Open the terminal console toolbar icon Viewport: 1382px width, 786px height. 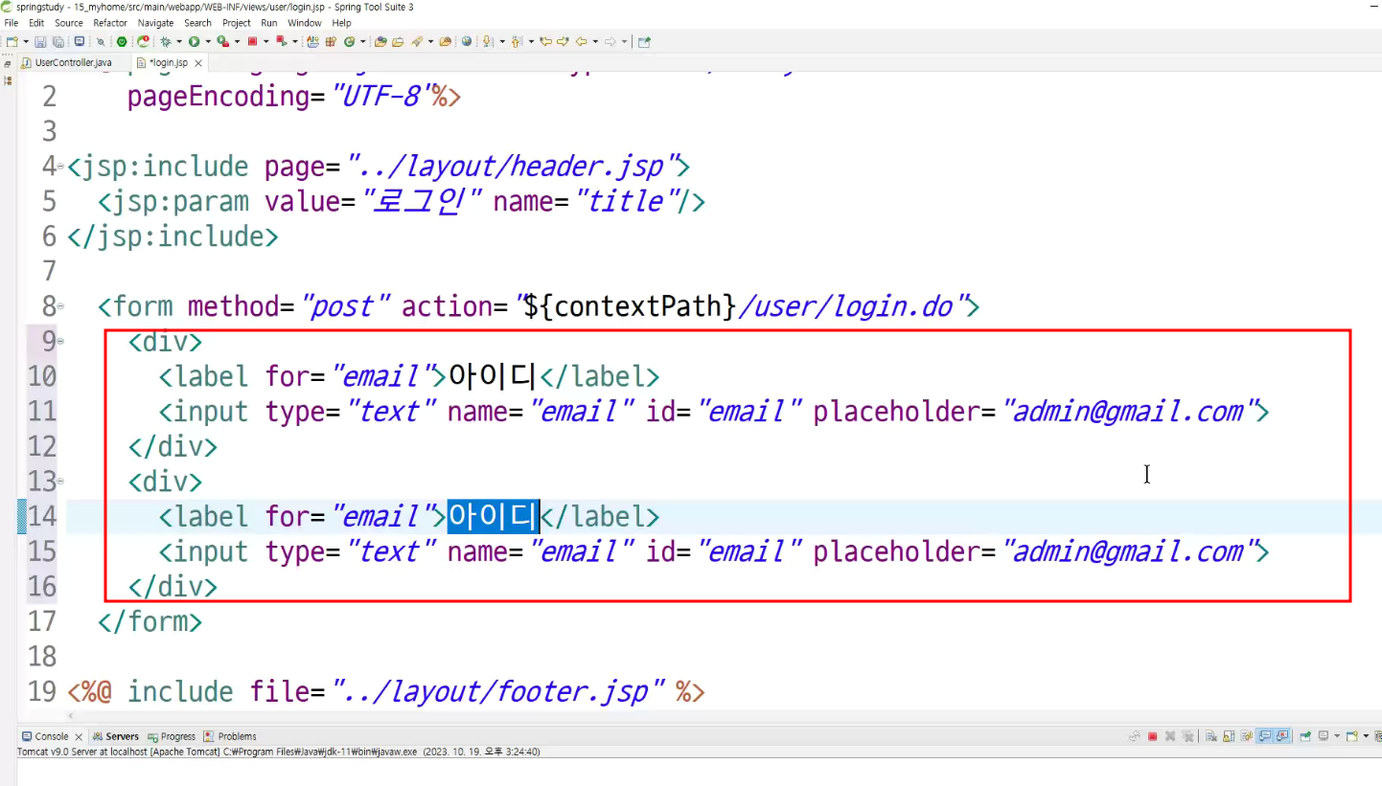coord(80,42)
